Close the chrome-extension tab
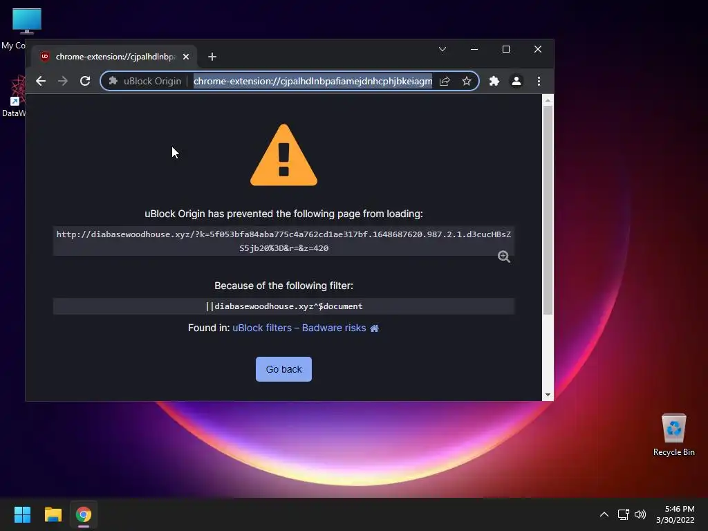The height and width of the screenshot is (531, 708). pos(186,57)
